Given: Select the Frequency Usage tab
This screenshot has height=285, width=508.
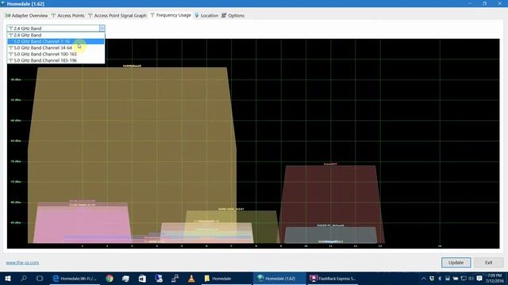Looking at the screenshot, I should pos(171,15).
